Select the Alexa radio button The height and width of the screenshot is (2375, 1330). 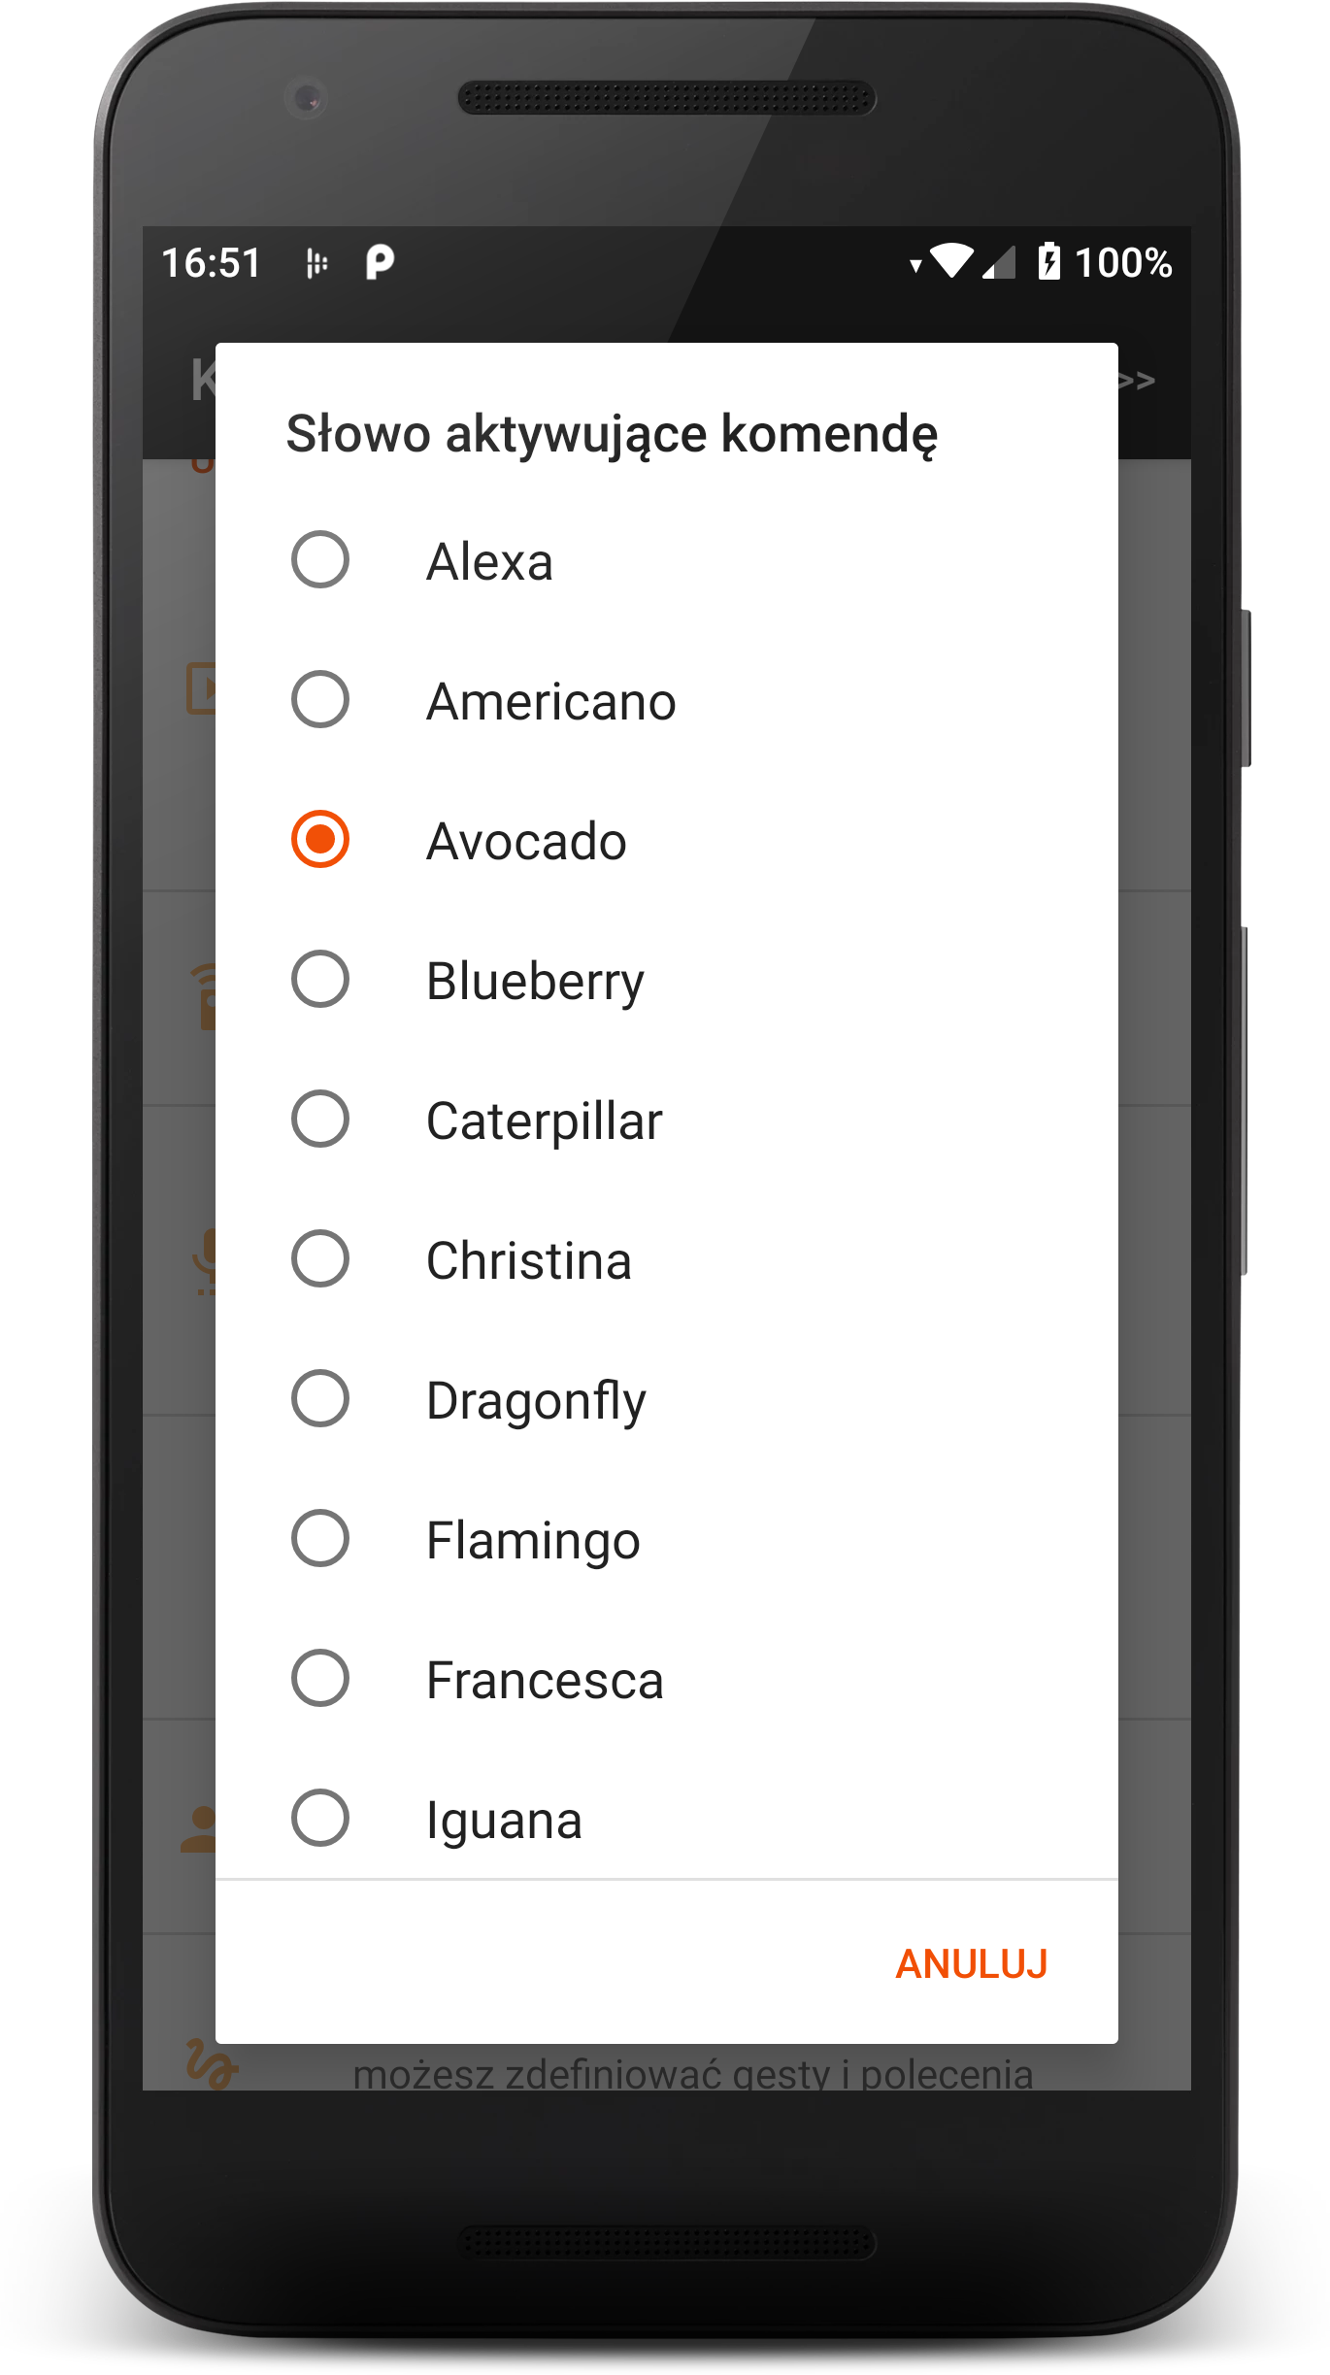320,560
